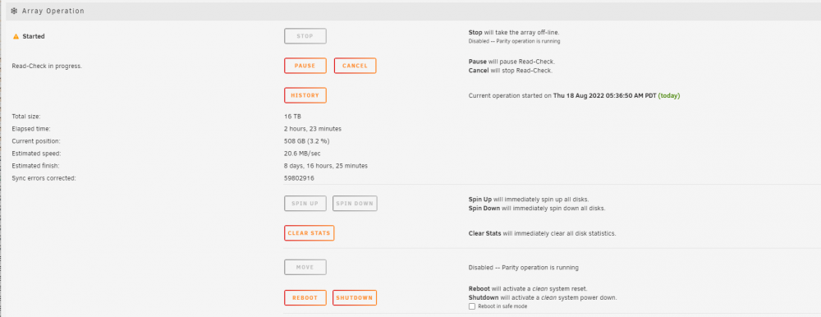Click the Array Operation section header
This screenshot has height=317, width=821.
(x=414, y=11)
